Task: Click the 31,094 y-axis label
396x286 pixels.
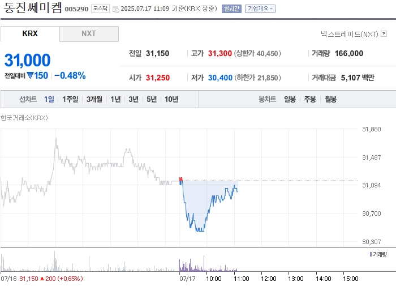Action: click(x=371, y=185)
